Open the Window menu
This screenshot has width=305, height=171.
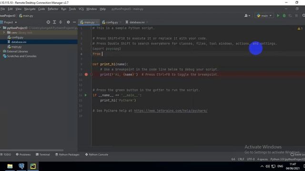click(91, 9)
